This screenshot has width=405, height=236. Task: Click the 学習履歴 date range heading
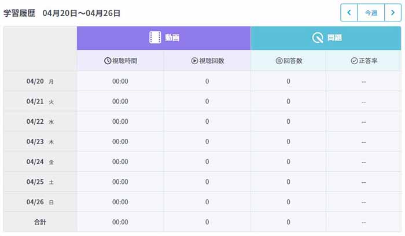coord(62,13)
